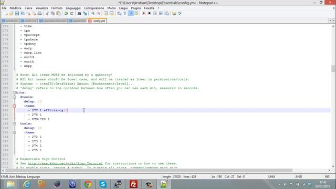
Task: Click ANSI encoding in status bar
Action: 299,177
